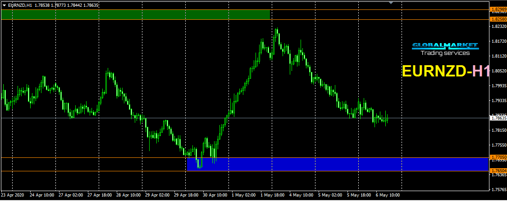Click the 5 May 02:00 time label

[x=330, y=195]
